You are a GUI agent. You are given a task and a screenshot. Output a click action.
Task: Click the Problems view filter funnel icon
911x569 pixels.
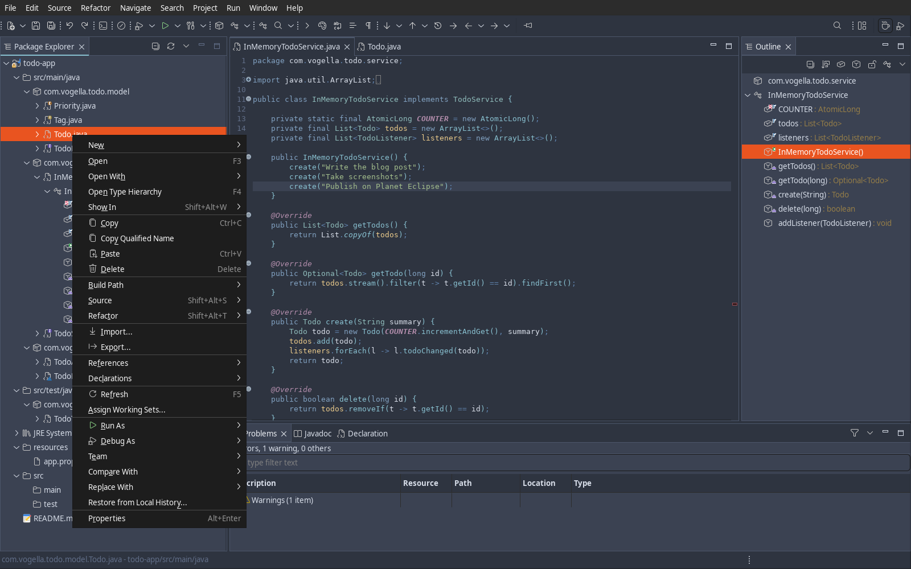coord(855,433)
